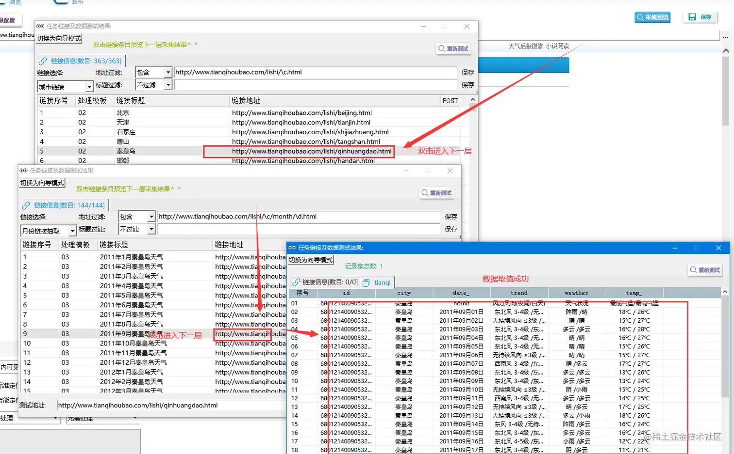734x454 pixels.
Task: Close the top city-link test window
Action: (467, 26)
